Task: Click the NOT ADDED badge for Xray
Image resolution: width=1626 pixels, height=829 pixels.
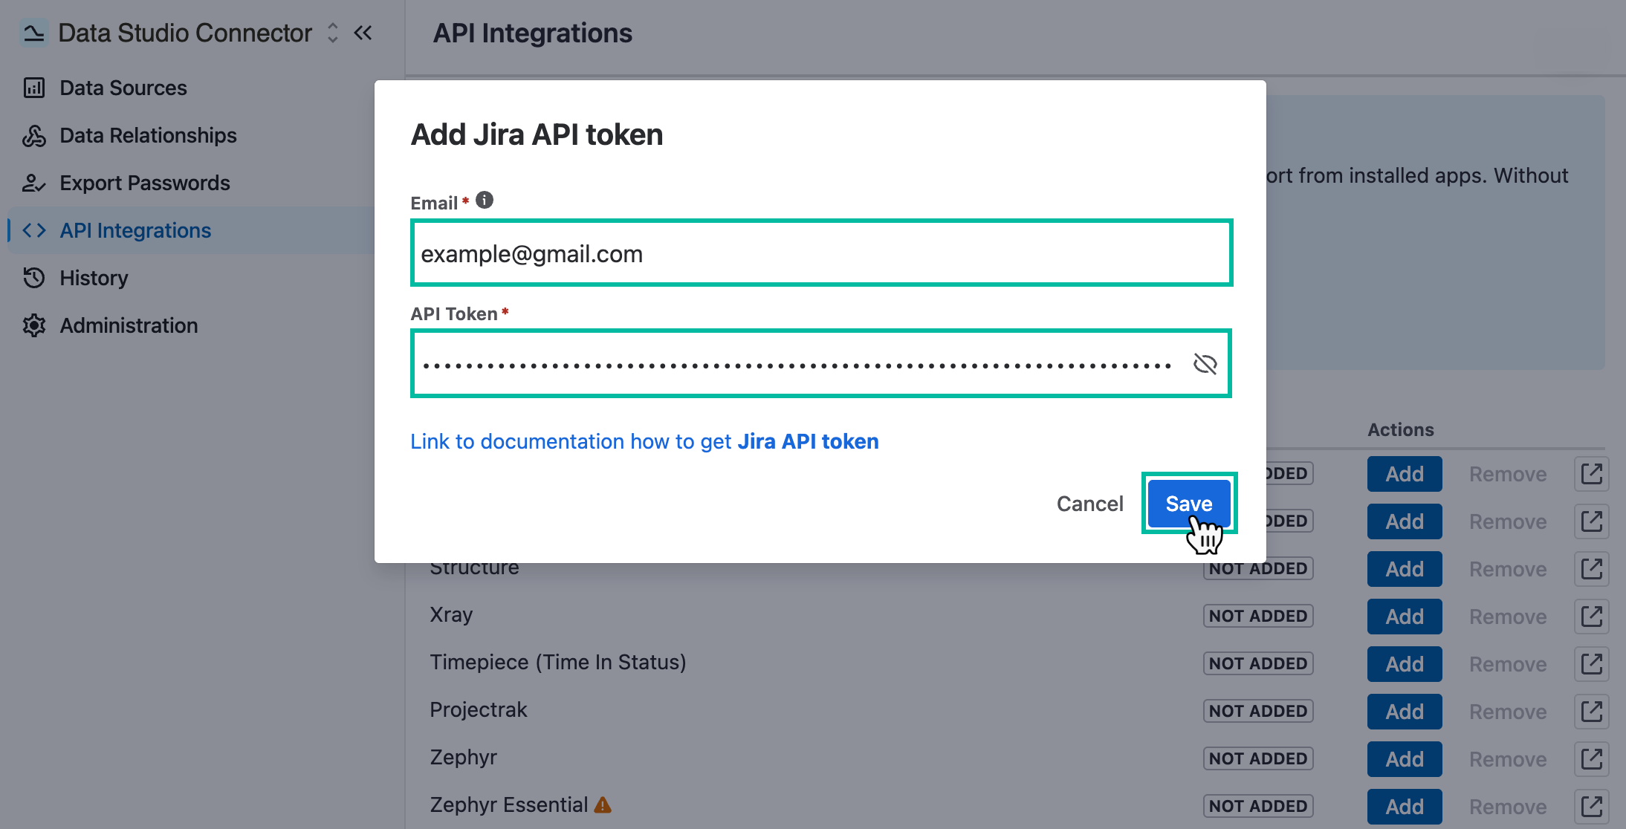Action: pyautogui.click(x=1258, y=616)
